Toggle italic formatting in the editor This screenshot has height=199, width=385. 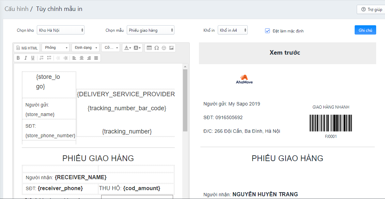[x=26, y=57]
